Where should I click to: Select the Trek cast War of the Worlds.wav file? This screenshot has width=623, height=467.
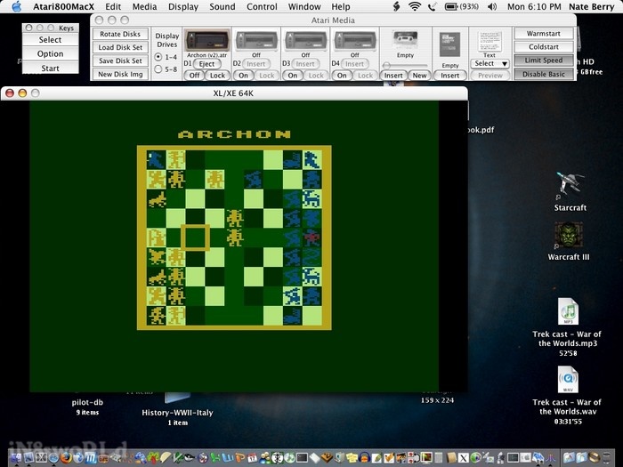(568, 380)
